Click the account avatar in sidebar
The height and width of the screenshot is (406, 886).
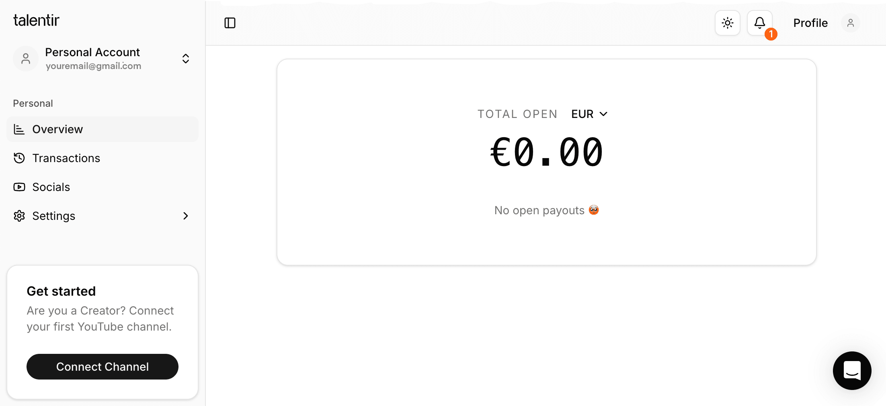pos(26,59)
